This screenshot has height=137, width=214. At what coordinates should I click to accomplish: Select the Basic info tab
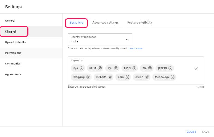(x=77, y=23)
